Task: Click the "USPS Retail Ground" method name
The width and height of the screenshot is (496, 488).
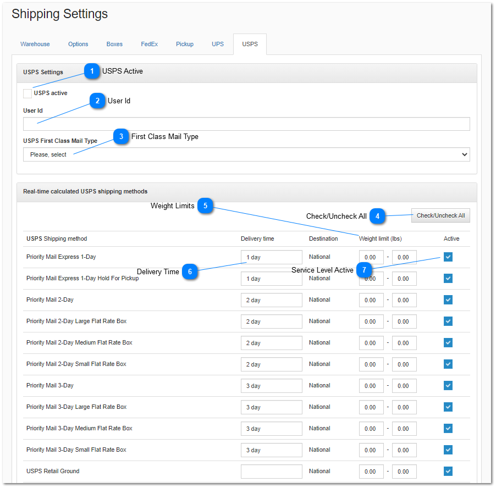Action: [53, 472]
